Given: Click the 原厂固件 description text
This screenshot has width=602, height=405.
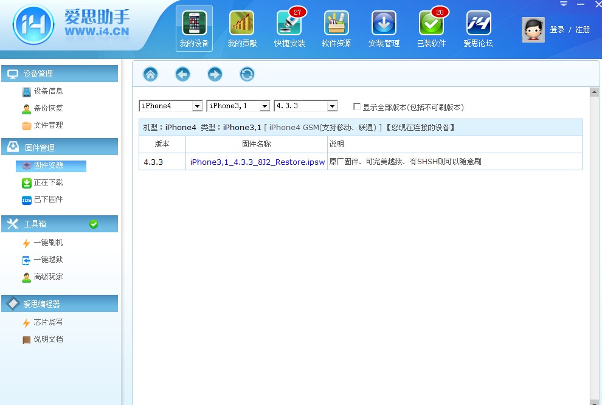Looking at the screenshot, I should point(405,162).
